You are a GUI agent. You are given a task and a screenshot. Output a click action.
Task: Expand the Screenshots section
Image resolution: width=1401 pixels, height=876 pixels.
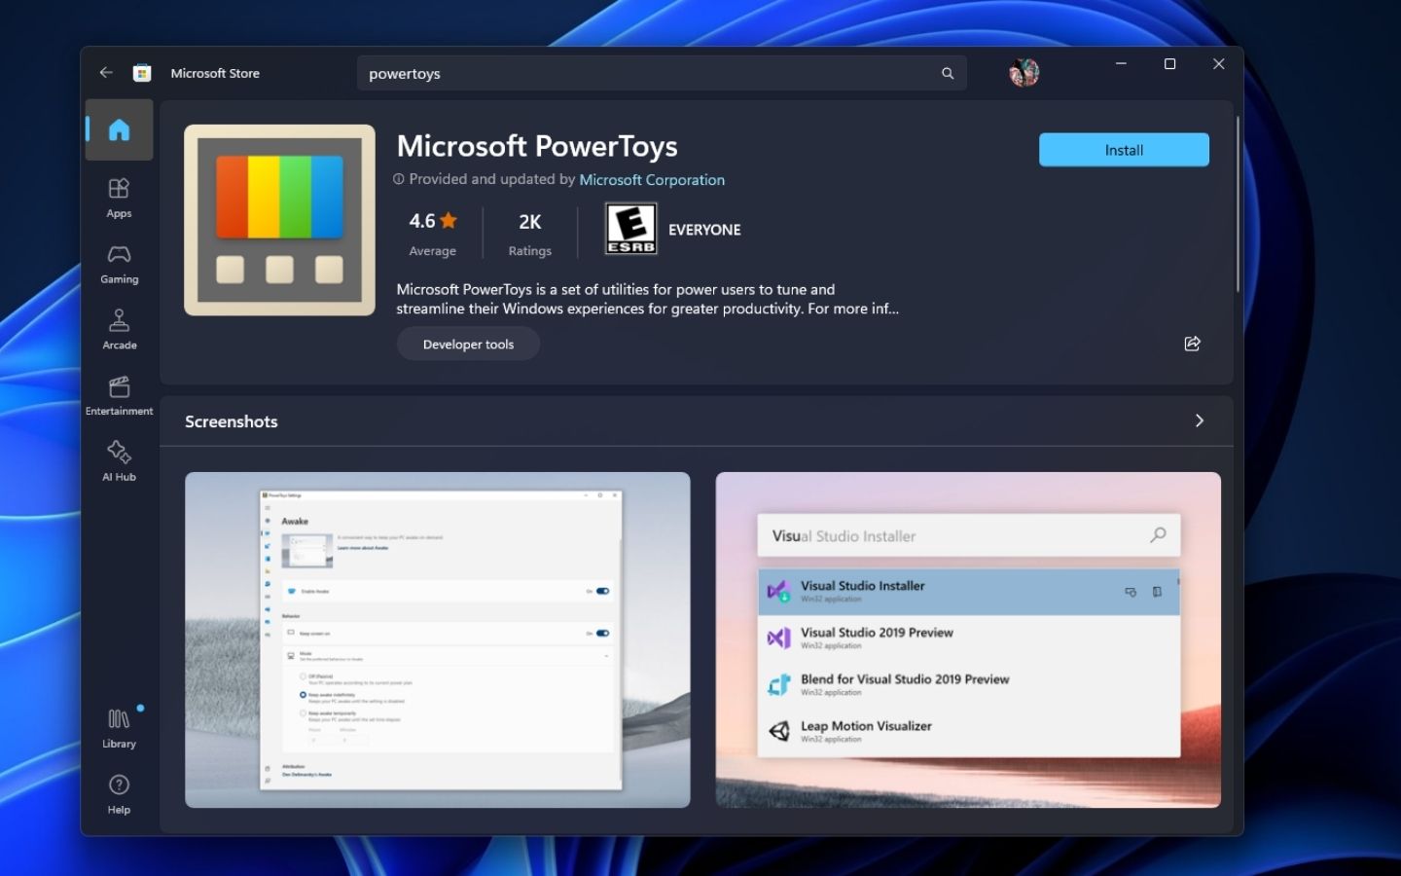pyautogui.click(x=1199, y=420)
